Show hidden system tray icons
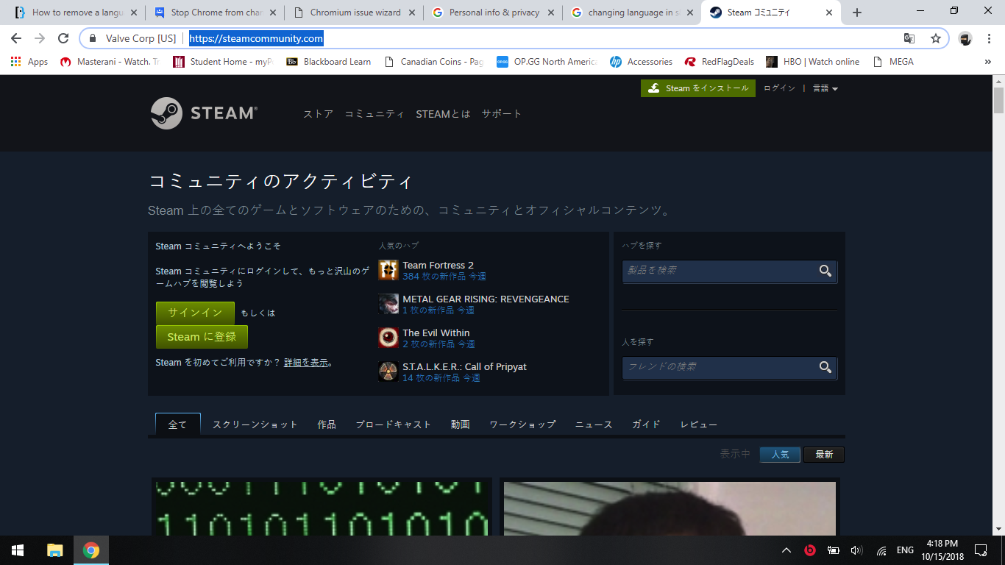The width and height of the screenshot is (1005, 565). (786, 550)
